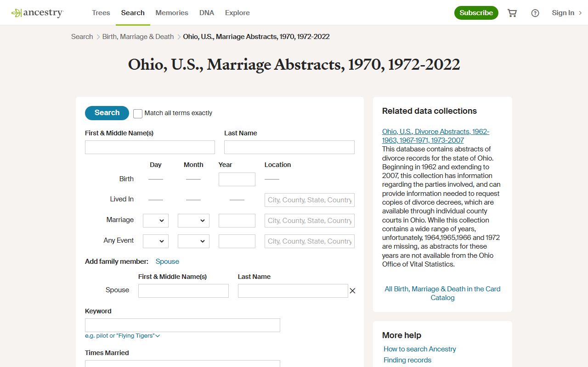This screenshot has width=588, height=367.
Task: Enable Match all terms exactly checkbox
Action: (x=138, y=113)
